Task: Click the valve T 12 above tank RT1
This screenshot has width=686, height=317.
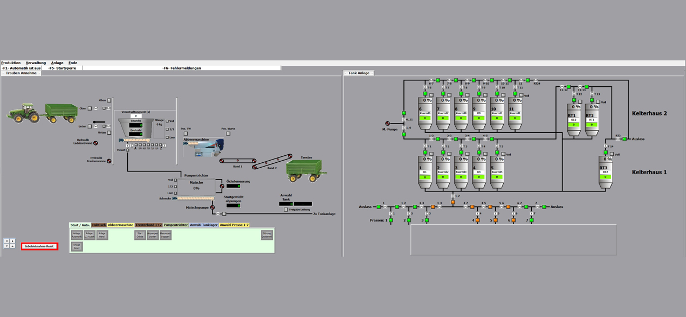Action: pos(574,94)
